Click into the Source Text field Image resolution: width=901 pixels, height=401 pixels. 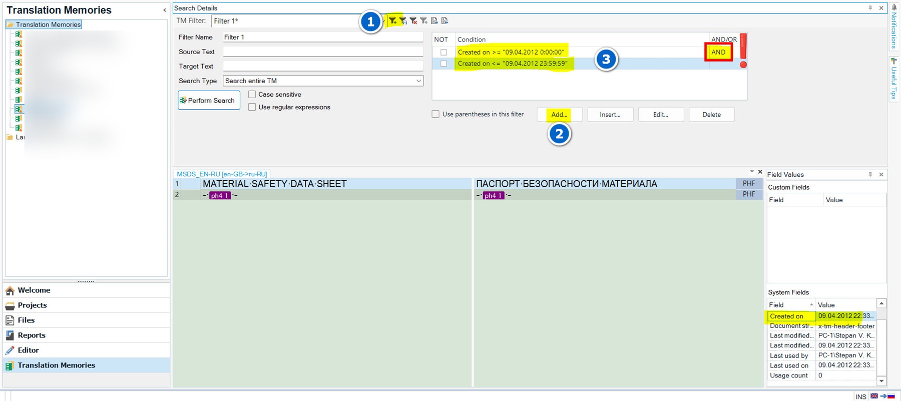(323, 52)
